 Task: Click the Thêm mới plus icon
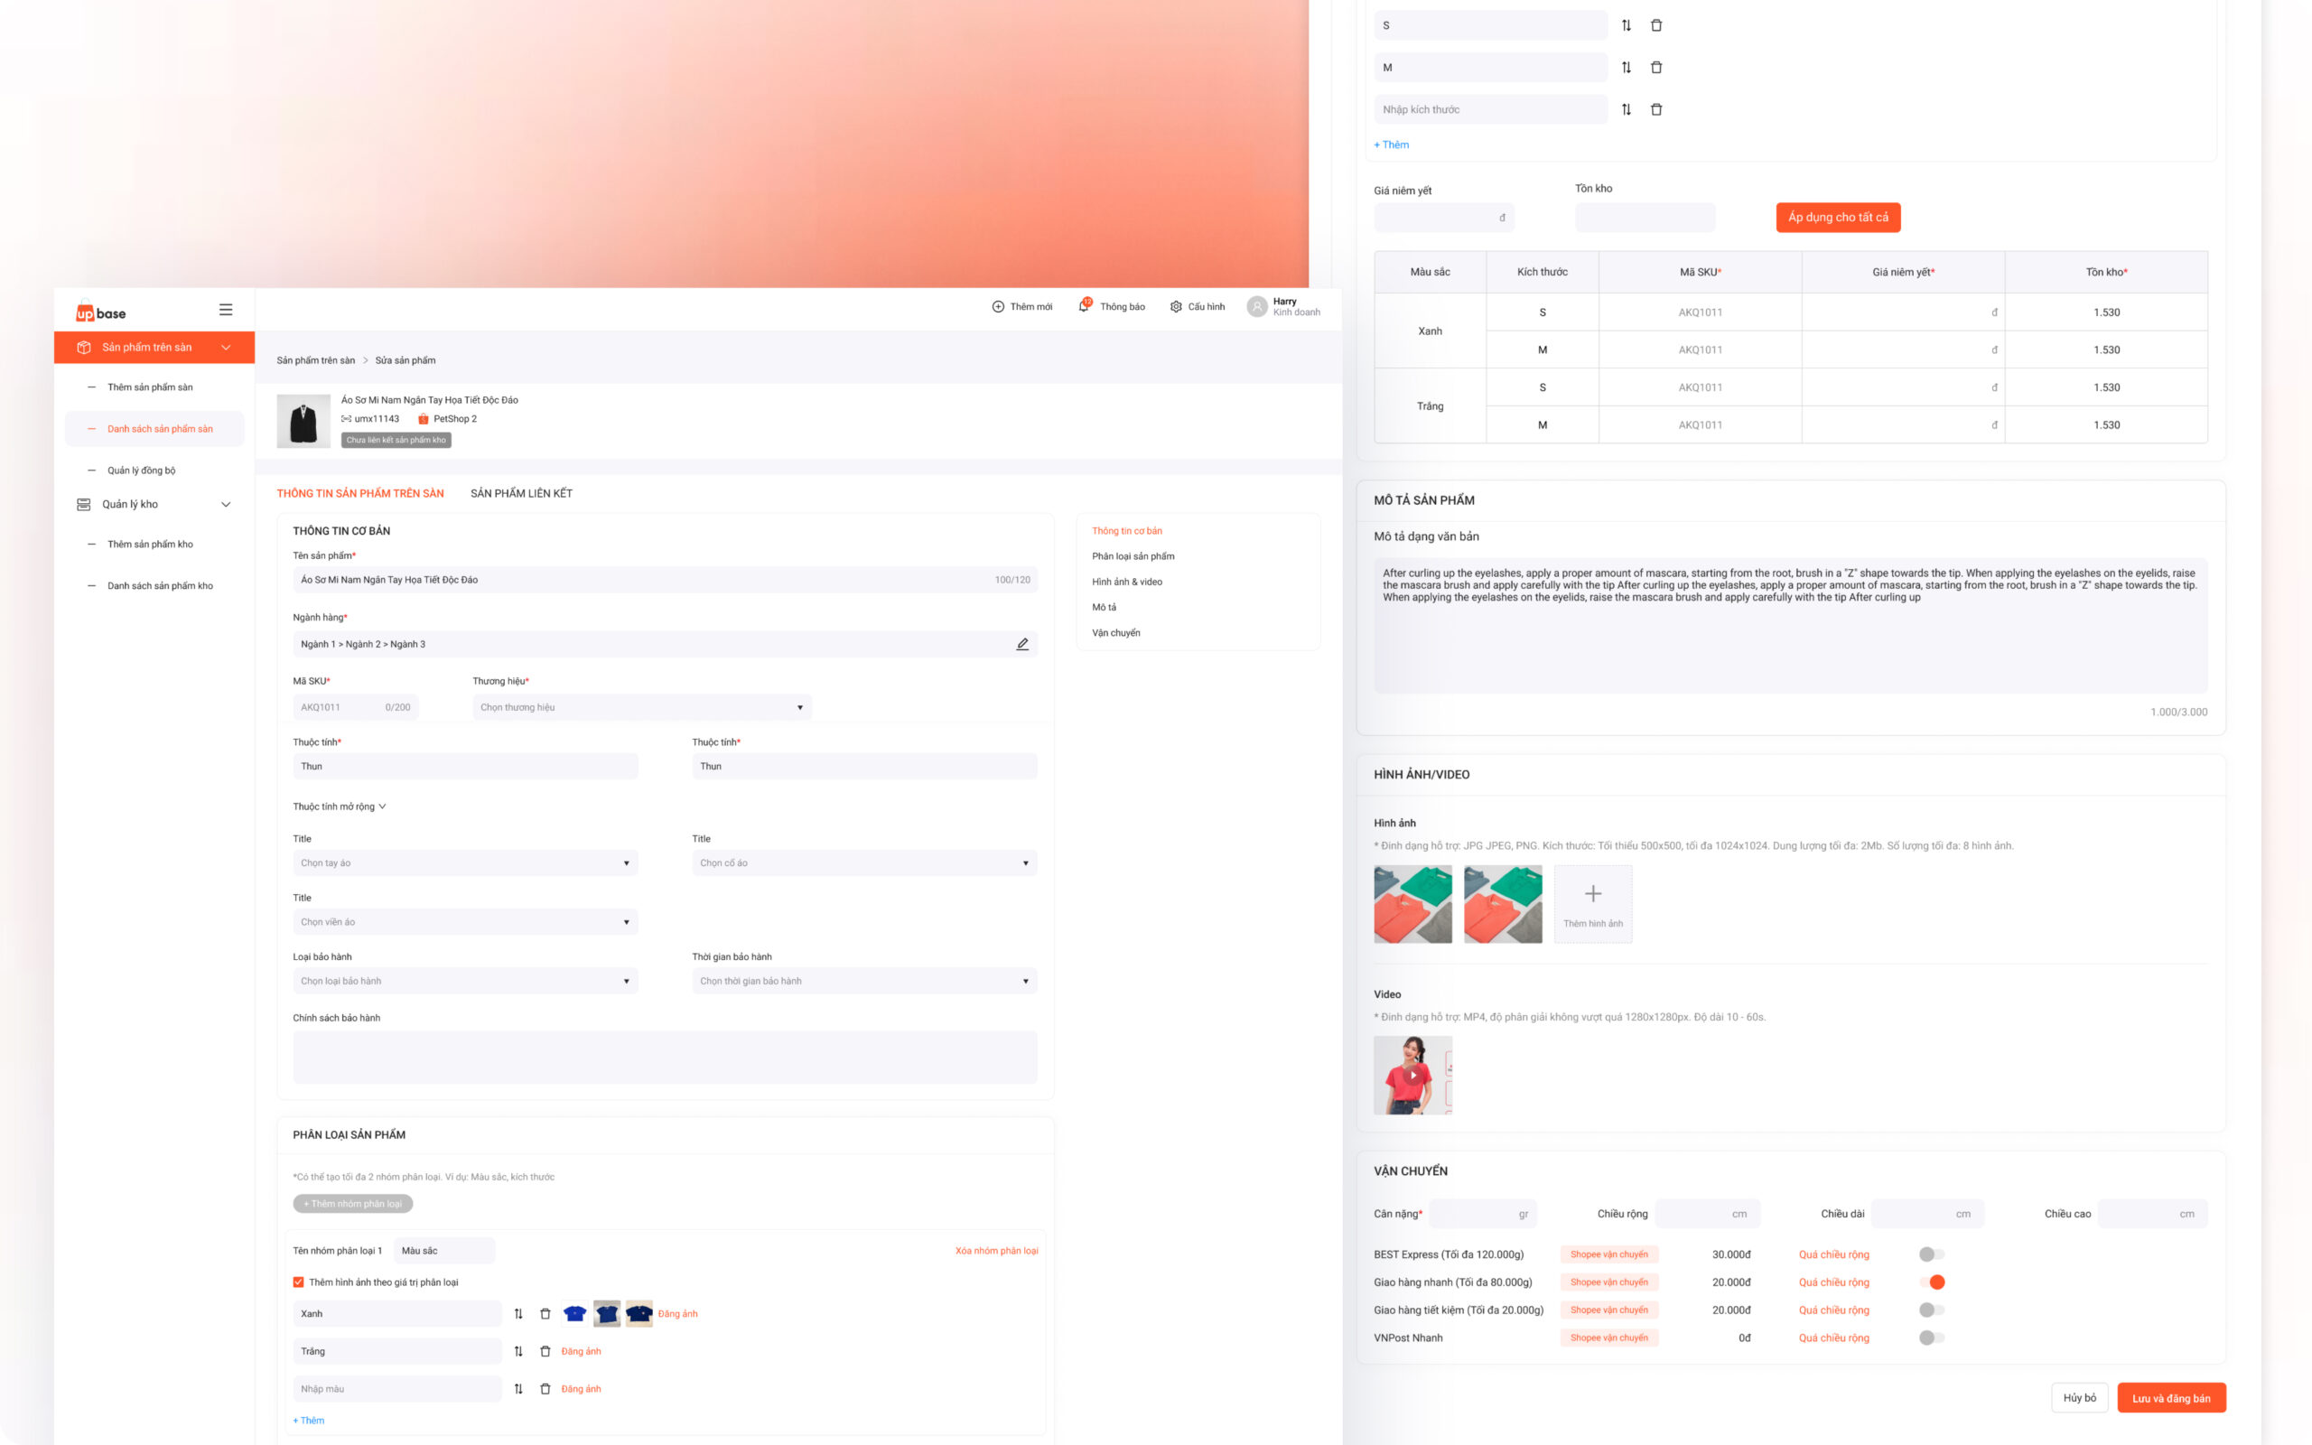click(997, 307)
